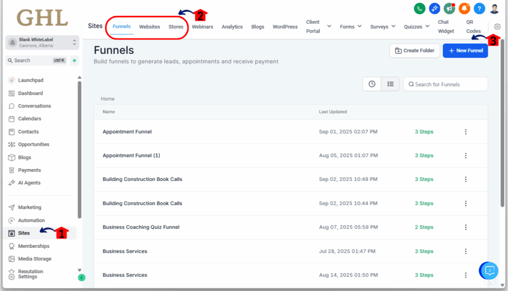Open the chat support bubble icon
This screenshot has width=508, height=291.
[x=489, y=271]
